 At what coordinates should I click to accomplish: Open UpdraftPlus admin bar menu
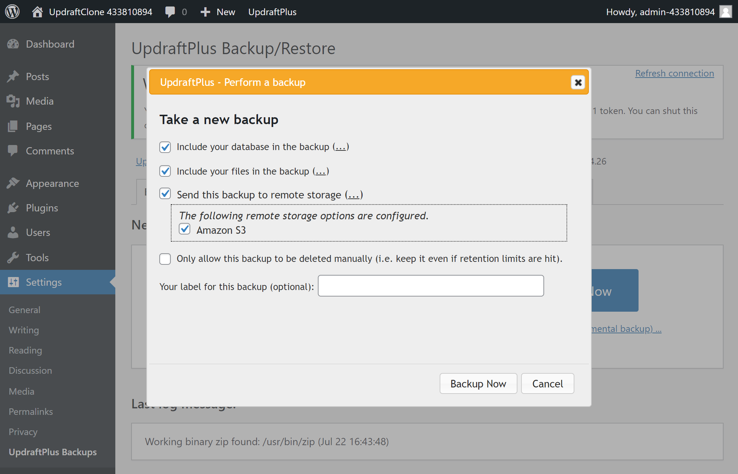click(272, 12)
